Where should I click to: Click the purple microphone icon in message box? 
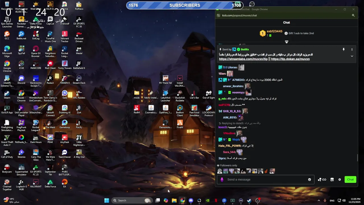[222, 179]
